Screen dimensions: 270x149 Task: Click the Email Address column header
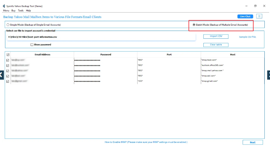[42, 55]
